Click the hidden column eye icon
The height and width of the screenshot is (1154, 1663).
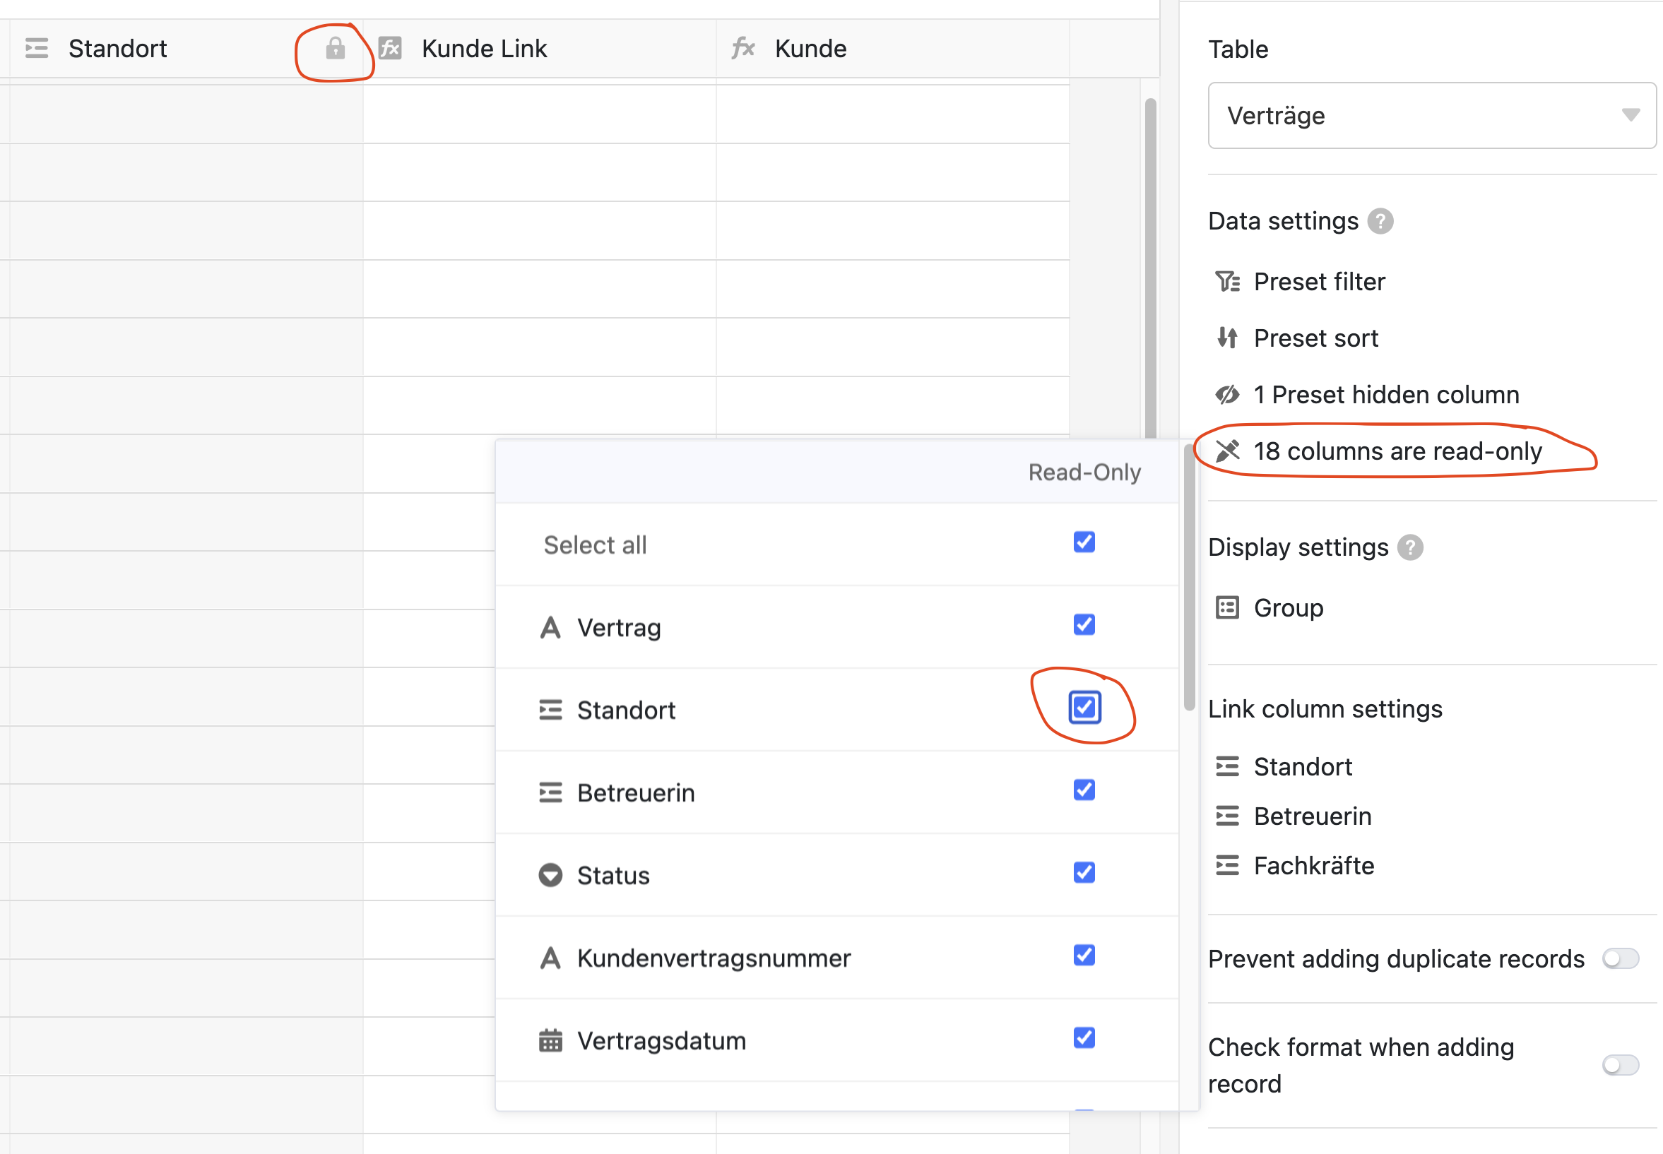[1228, 395]
